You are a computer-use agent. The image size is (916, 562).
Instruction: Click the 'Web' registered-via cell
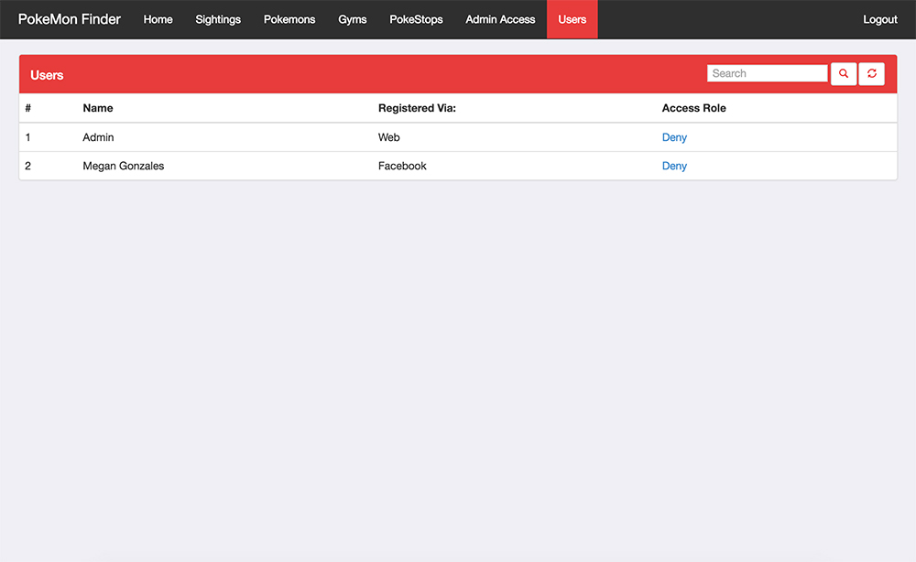(x=388, y=137)
